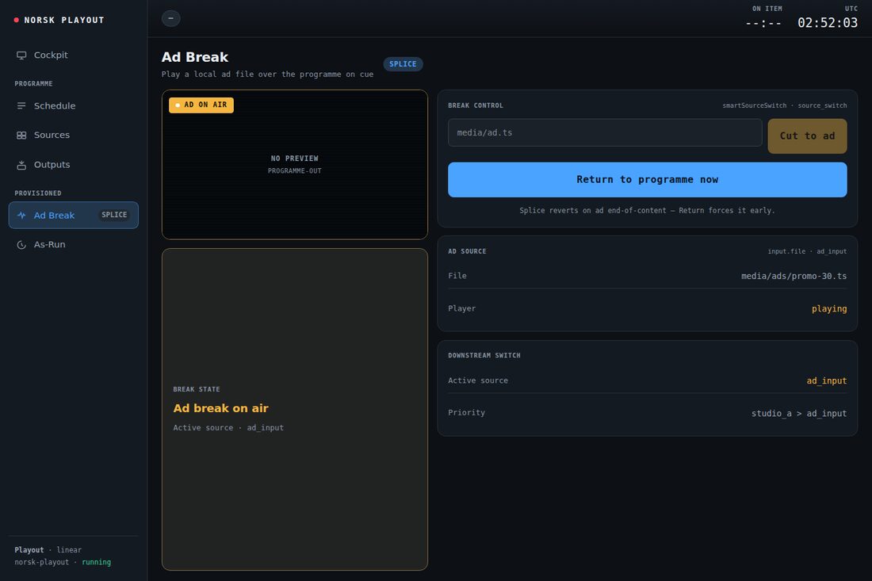Click the SPLICE badge beside the title
The height and width of the screenshot is (581, 872).
point(403,64)
